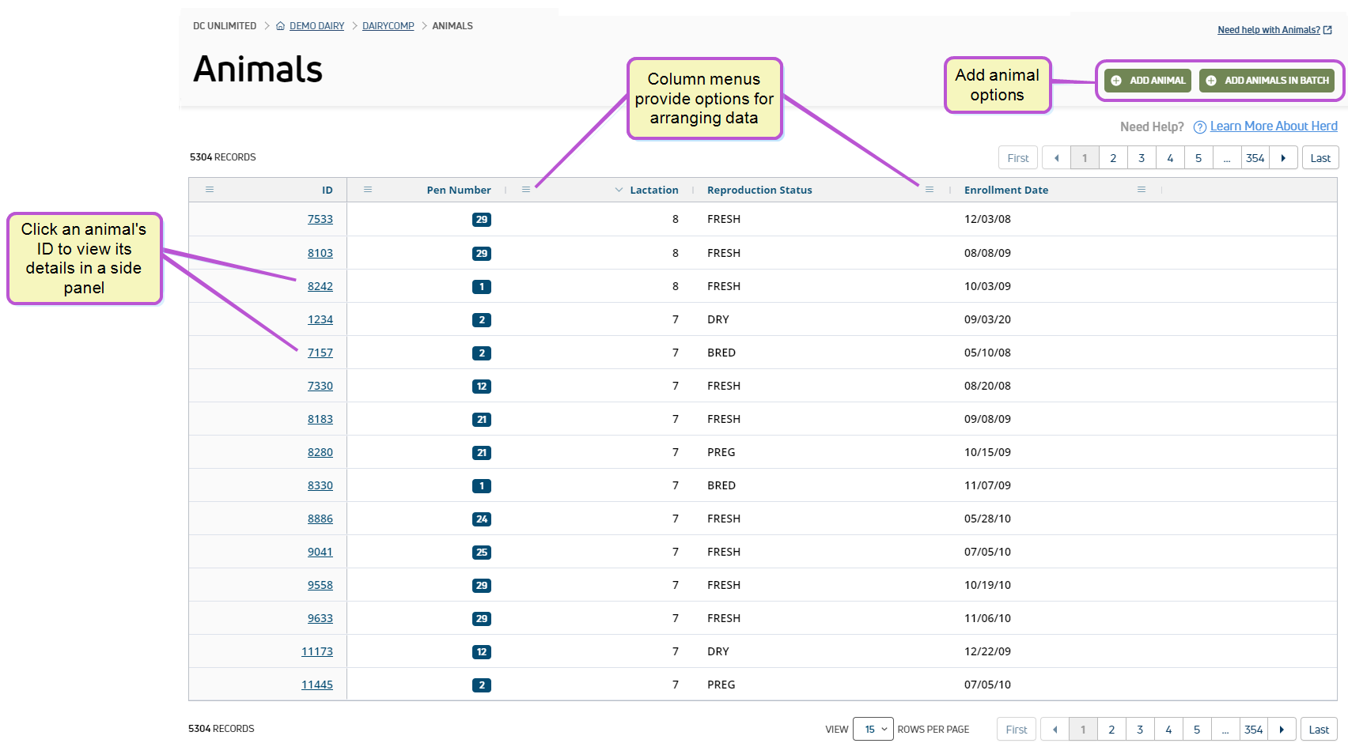This screenshot has height=747, width=1348.
Task: Open the column menu icon right of Pen Number
Action: coord(526,190)
